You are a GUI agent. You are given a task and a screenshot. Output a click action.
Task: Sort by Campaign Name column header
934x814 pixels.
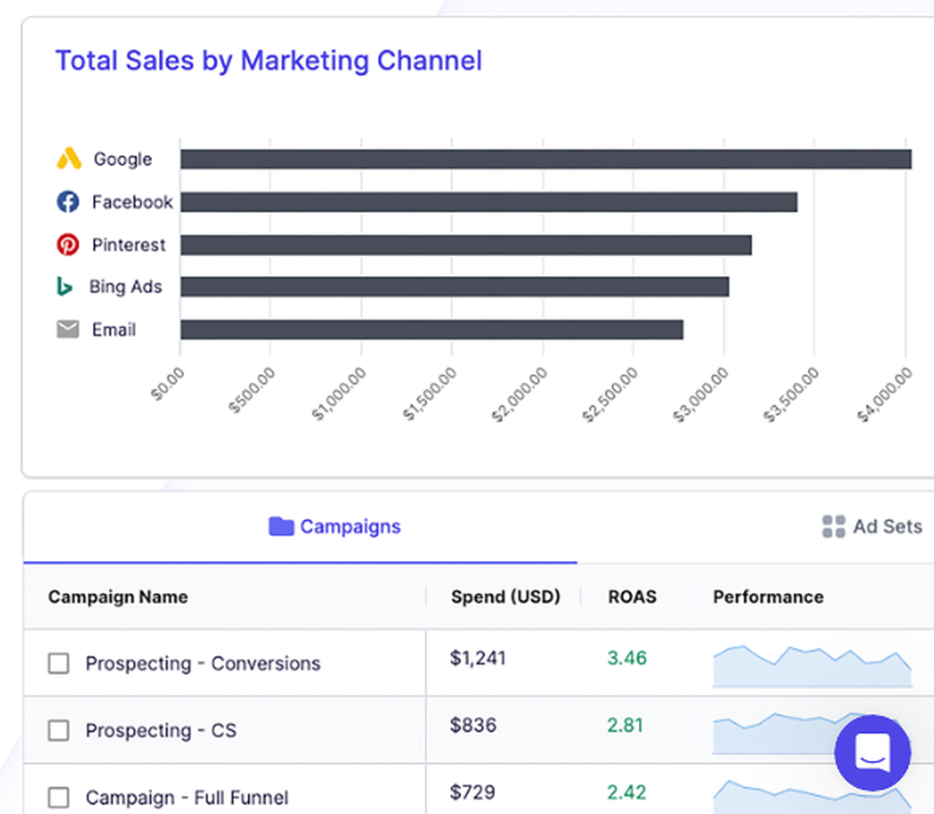point(118,596)
